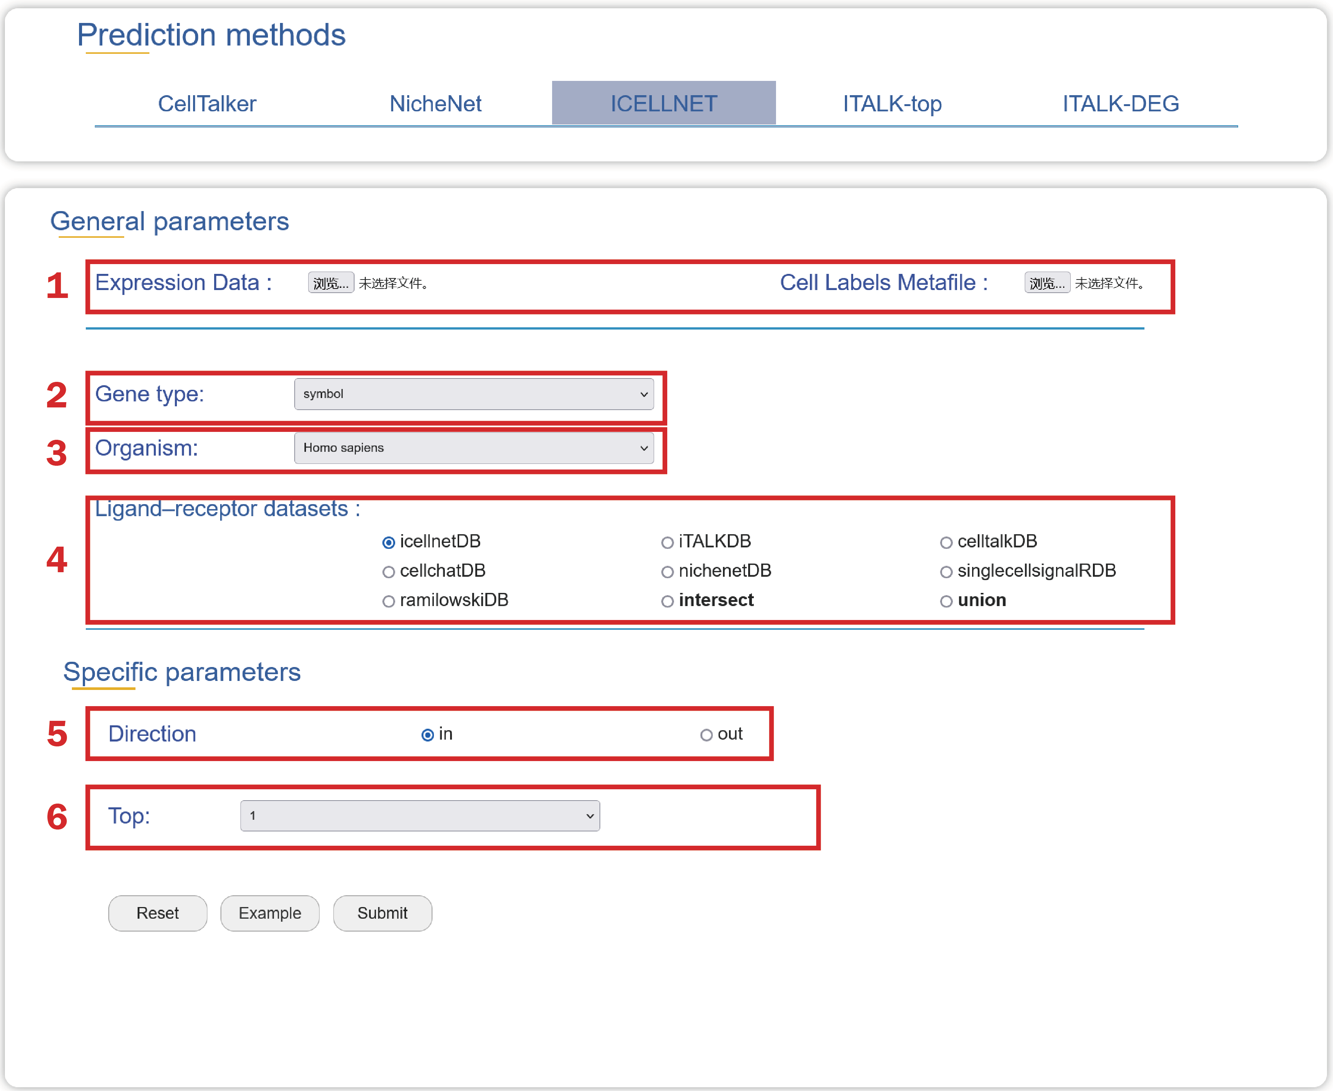Open the Organism dropdown

(473, 448)
